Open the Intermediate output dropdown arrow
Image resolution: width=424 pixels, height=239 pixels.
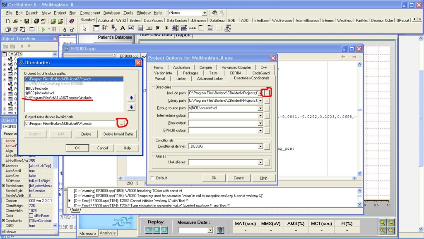point(260,116)
